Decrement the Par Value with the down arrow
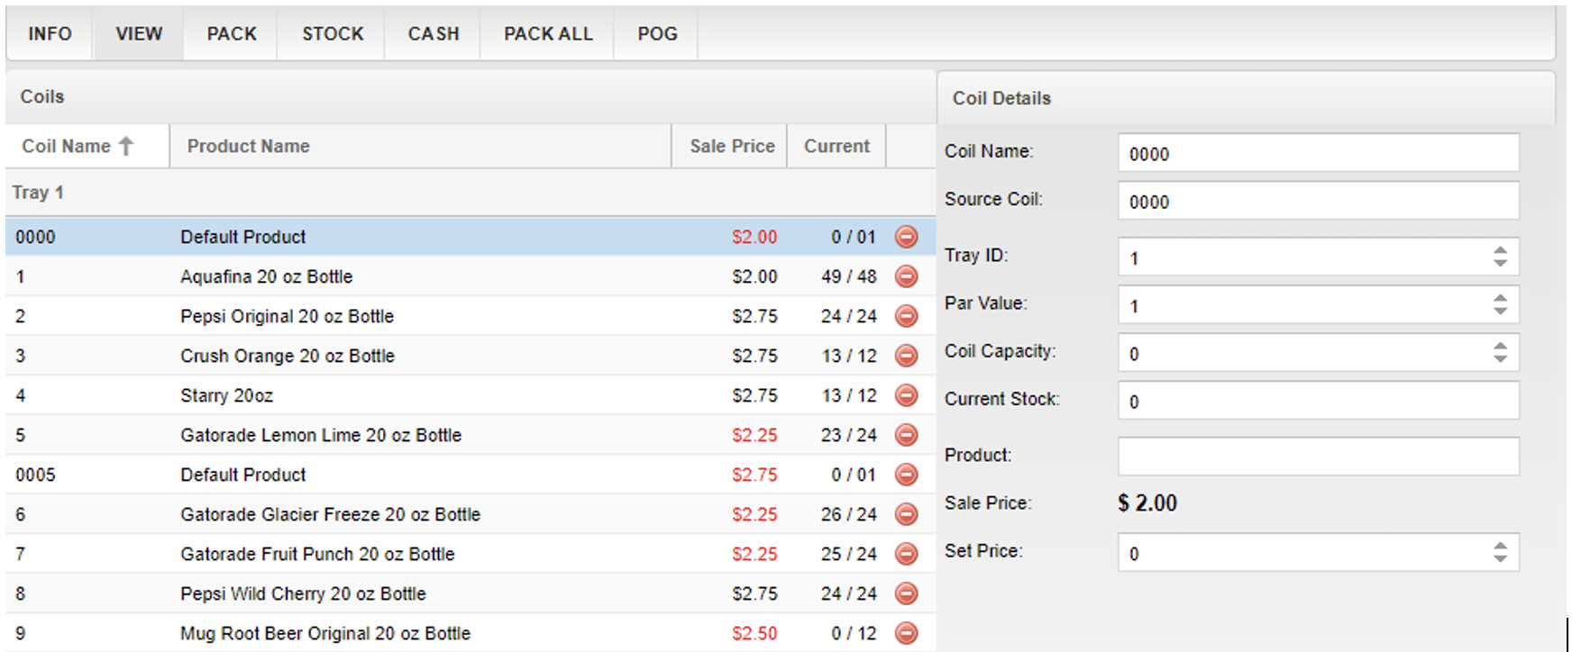The height and width of the screenshot is (652, 1572). point(1500,311)
